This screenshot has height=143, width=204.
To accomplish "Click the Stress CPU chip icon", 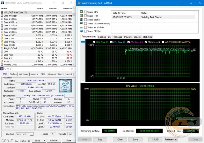I will click(x=81, y=12).
